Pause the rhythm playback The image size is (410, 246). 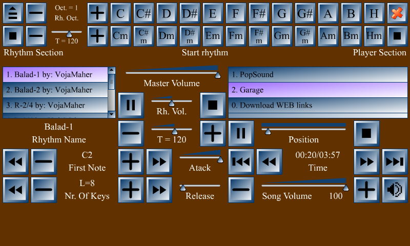pyautogui.click(x=131, y=105)
